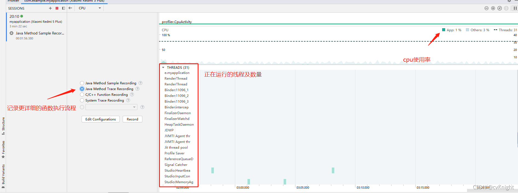Screen dimensions: 518x193
Task: Show help for Java Method Sample Recording
Action: coord(140,83)
